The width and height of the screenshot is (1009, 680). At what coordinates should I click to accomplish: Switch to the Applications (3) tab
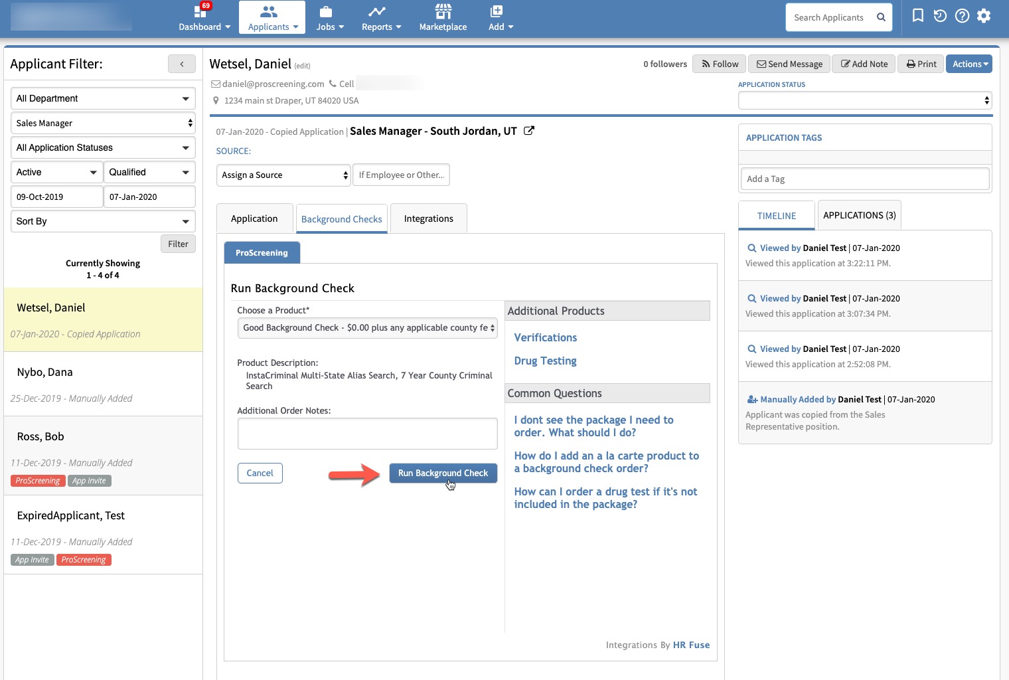[859, 215]
